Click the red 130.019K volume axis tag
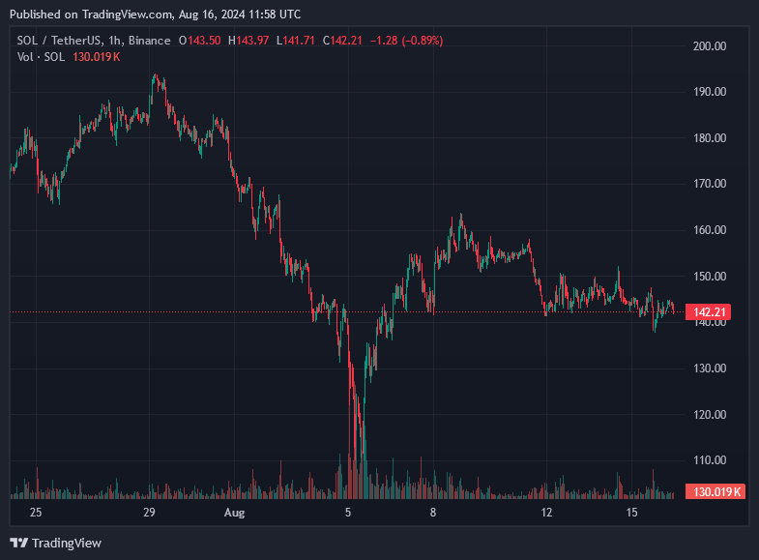The image size is (759, 560). (715, 491)
